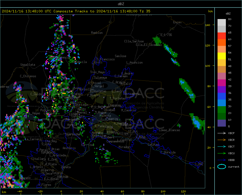This screenshot has width=242, height=195.
Task: Click the green VBCU arrow icon
Action: pyautogui.click(x=222, y=153)
